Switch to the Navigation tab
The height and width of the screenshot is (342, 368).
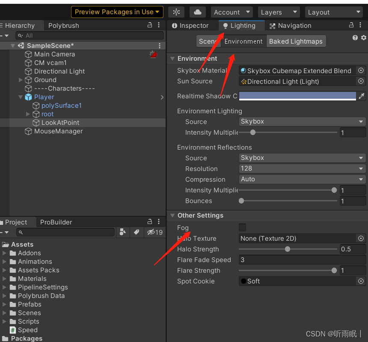pos(291,26)
